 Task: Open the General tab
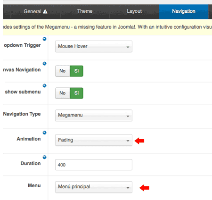(x=35, y=11)
